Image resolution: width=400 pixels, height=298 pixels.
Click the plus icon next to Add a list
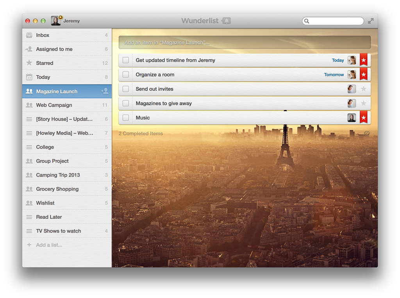click(x=29, y=245)
